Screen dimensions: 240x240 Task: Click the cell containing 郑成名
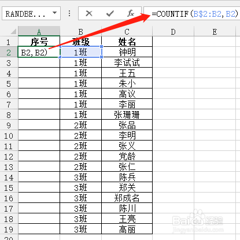127,198
